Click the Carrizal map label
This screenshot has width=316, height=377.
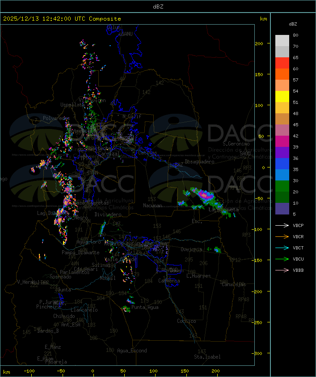click(x=109, y=154)
